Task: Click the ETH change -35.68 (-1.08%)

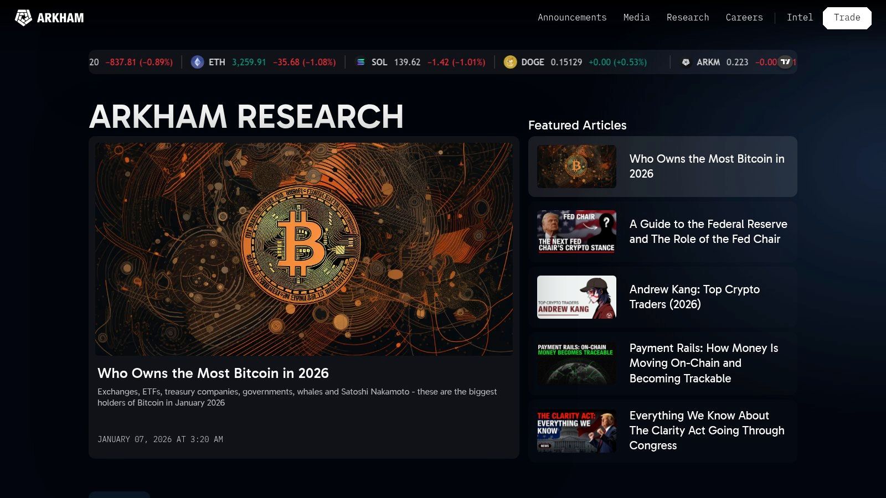Action: tap(305, 62)
